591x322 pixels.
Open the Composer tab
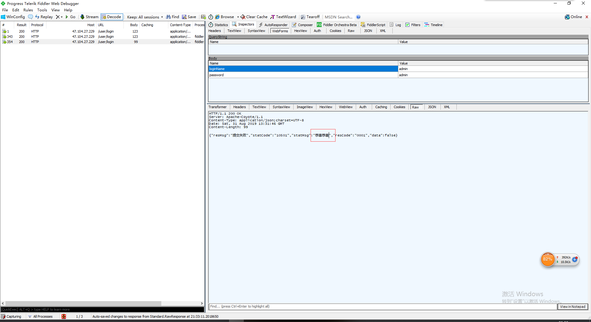click(x=302, y=25)
